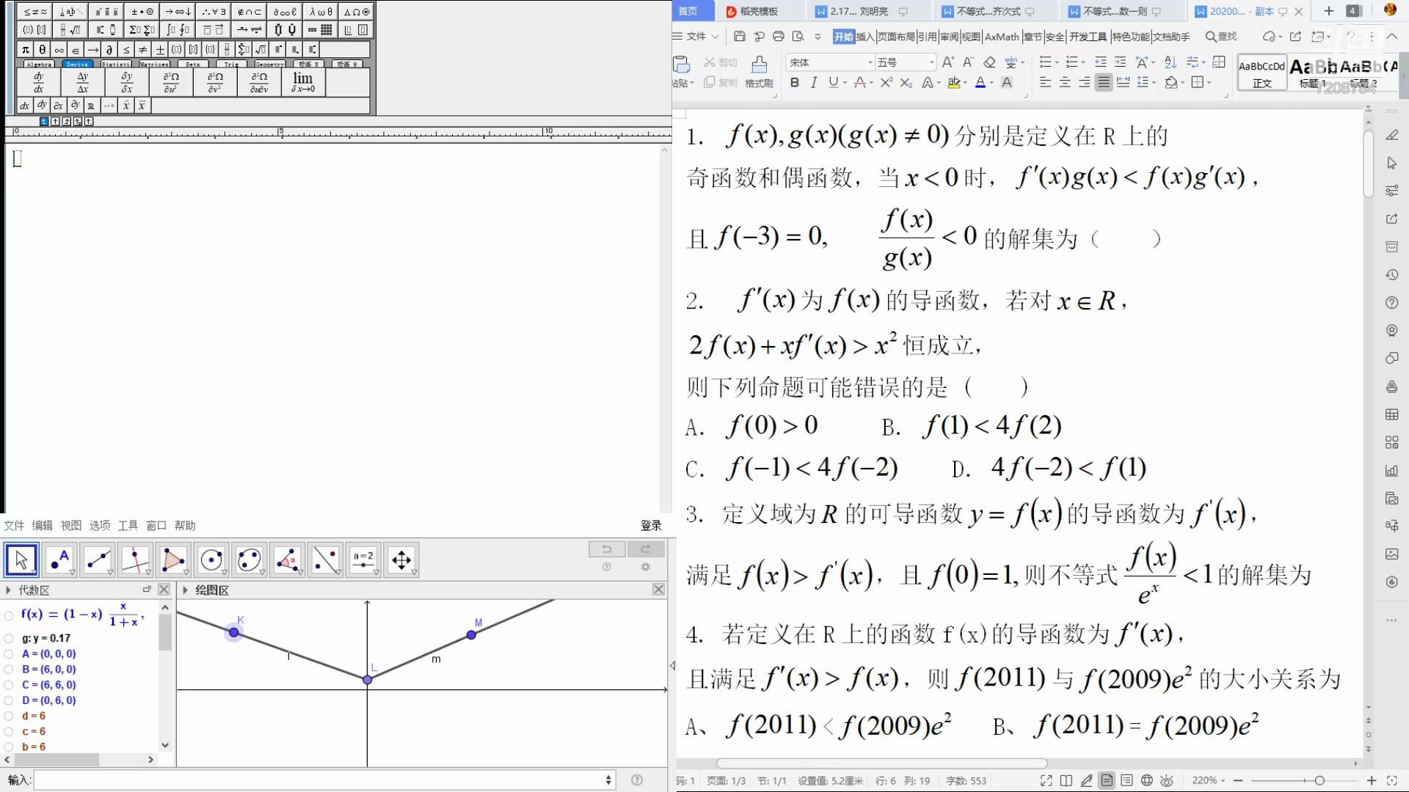Open the font size dropdown showing 五号
Screen dimensions: 1409x792
tap(931, 62)
